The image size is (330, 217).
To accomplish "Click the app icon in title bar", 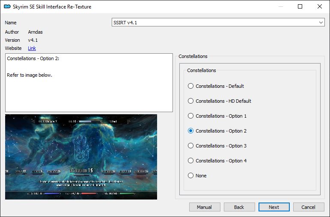I will point(7,7).
